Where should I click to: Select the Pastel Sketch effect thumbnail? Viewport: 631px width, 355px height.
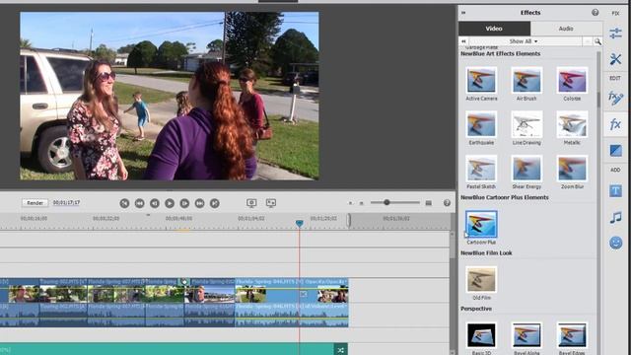(481, 169)
